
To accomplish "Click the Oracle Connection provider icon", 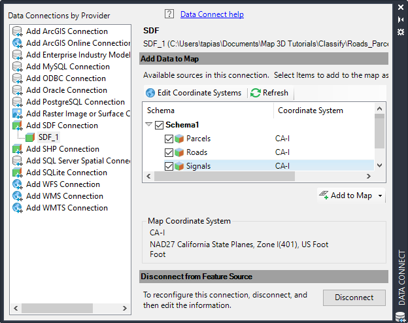I will 18,90.
